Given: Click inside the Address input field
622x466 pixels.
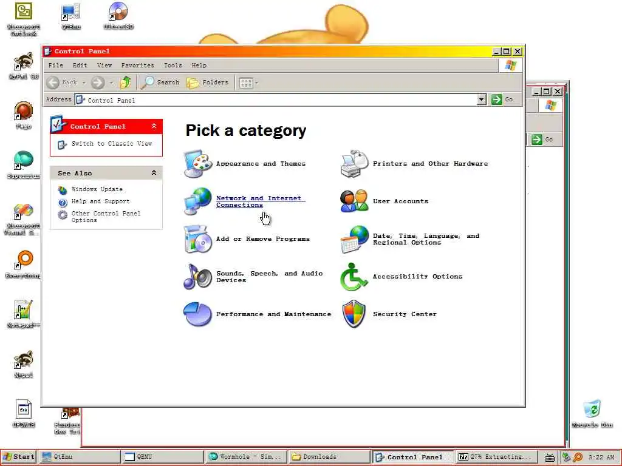Looking at the screenshot, I should coord(276,100).
